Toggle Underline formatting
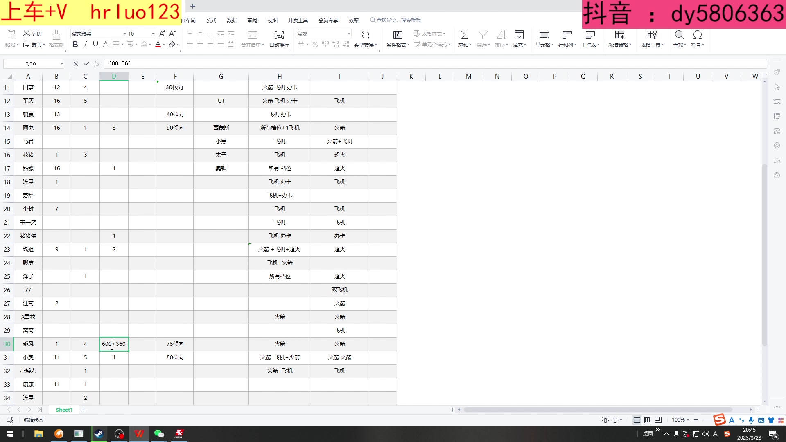This screenshot has width=786, height=442. point(95,44)
